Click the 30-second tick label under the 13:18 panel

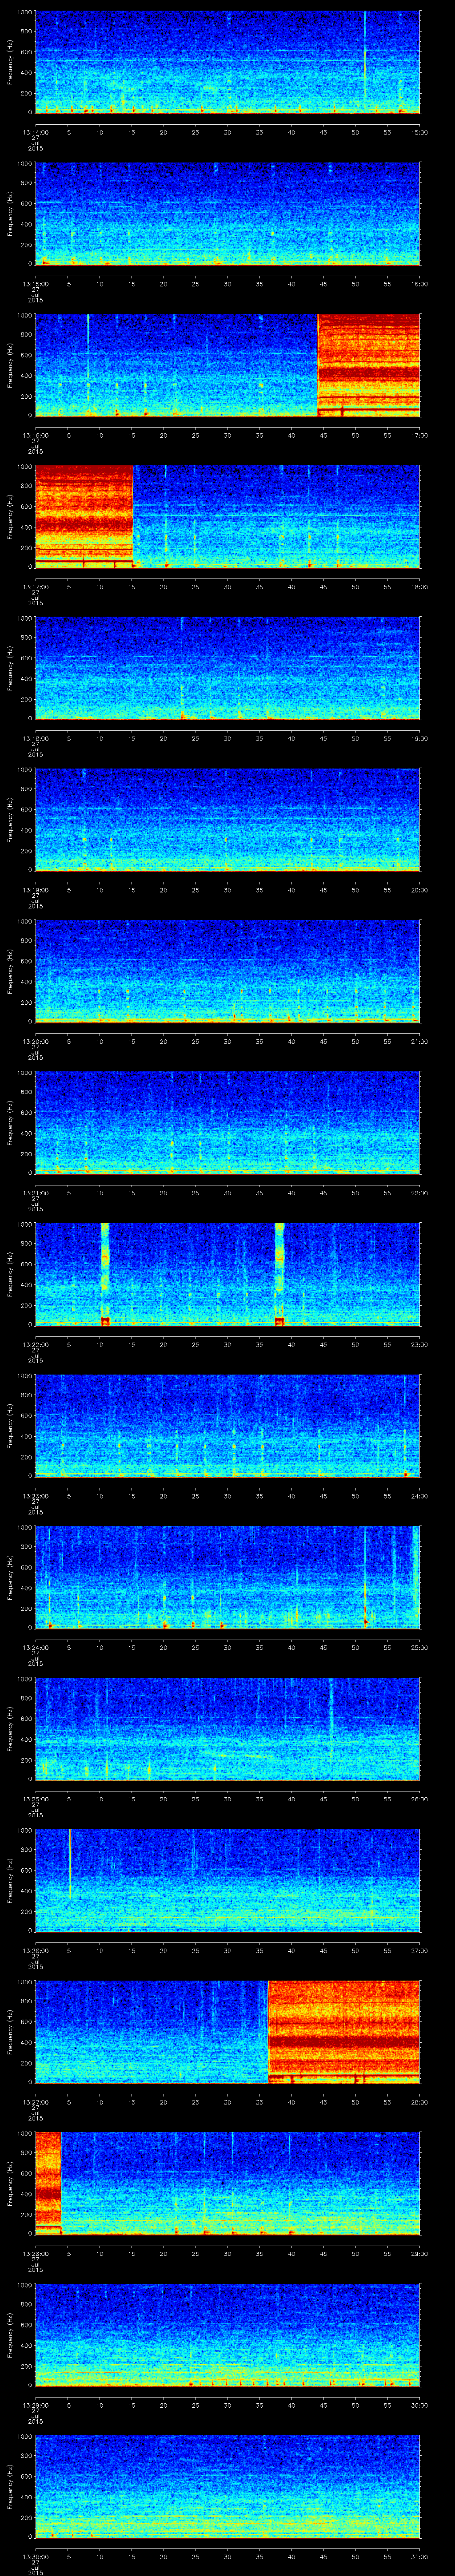click(228, 738)
